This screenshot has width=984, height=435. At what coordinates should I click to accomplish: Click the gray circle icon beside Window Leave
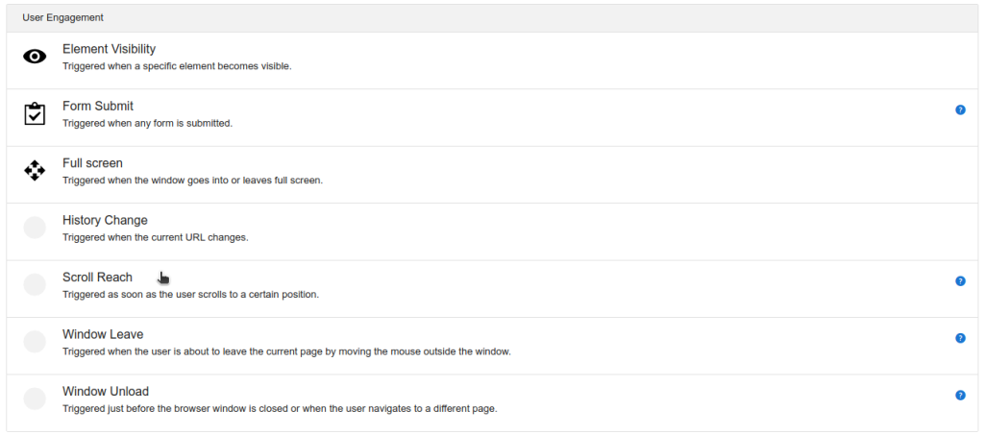pyautogui.click(x=35, y=342)
